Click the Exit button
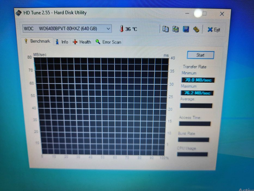This screenshot has height=191, width=254. tap(214, 30)
